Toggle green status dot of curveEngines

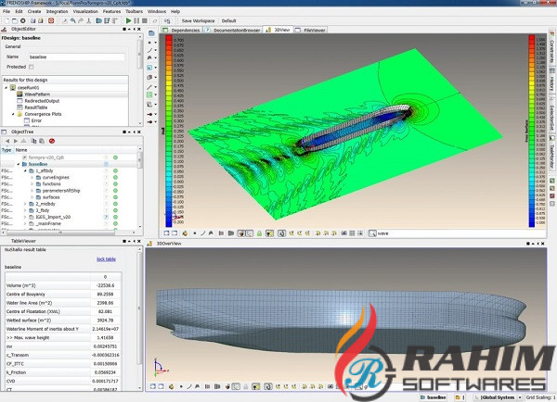pyautogui.click(x=115, y=177)
